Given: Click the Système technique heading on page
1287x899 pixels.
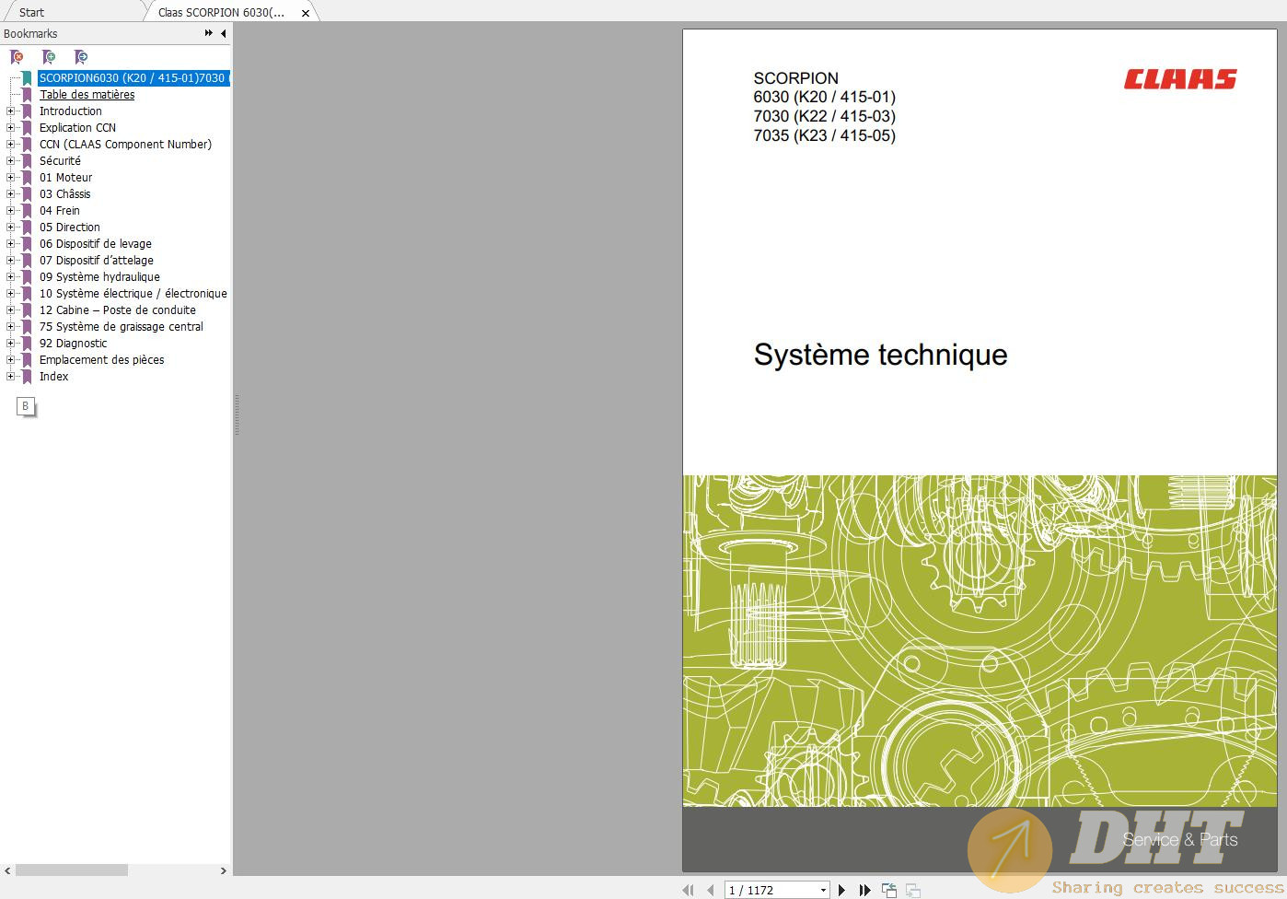Looking at the screenshot, I should 881,355.
